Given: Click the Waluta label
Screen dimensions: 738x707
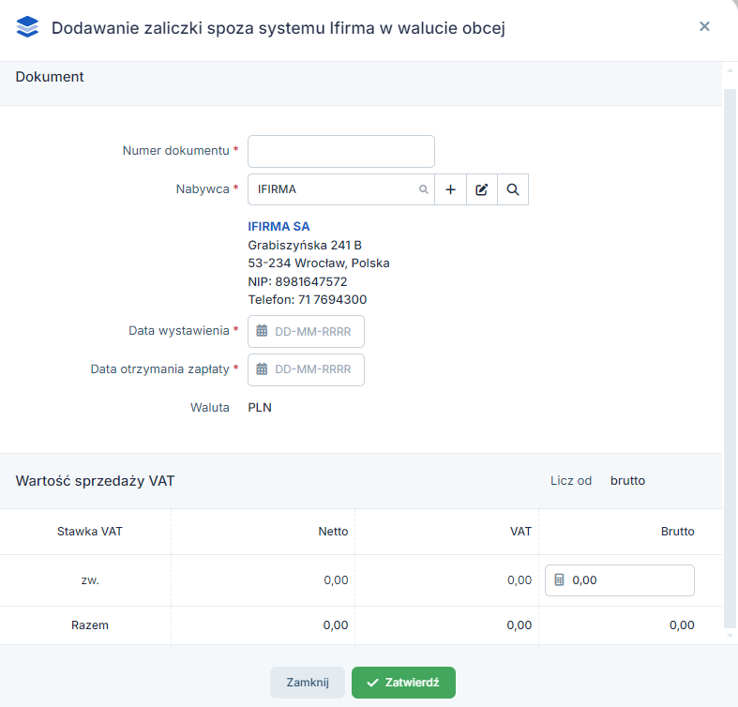Looking at the screenshot, I should click(x=210, y=408).
